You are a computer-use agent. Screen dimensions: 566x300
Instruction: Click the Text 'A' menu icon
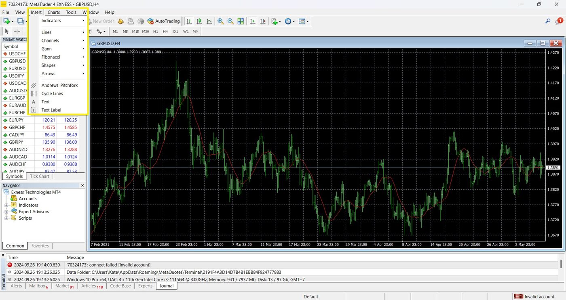click(34, 102)
